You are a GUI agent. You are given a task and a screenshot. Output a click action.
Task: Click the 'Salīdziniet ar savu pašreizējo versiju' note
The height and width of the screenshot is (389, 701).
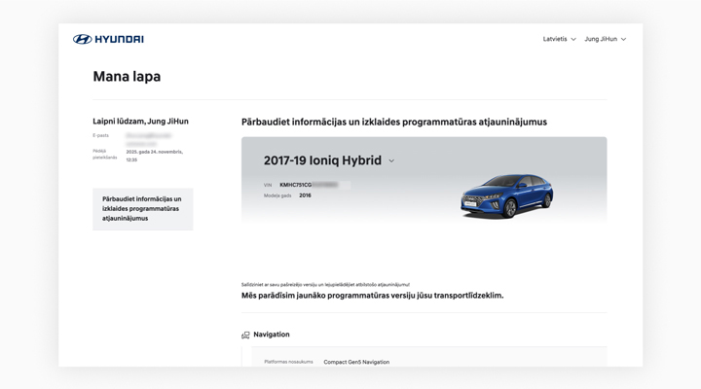[325, 284]
